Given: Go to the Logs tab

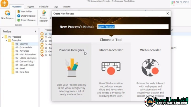Looking at the screenshot, I should [56, 7].
